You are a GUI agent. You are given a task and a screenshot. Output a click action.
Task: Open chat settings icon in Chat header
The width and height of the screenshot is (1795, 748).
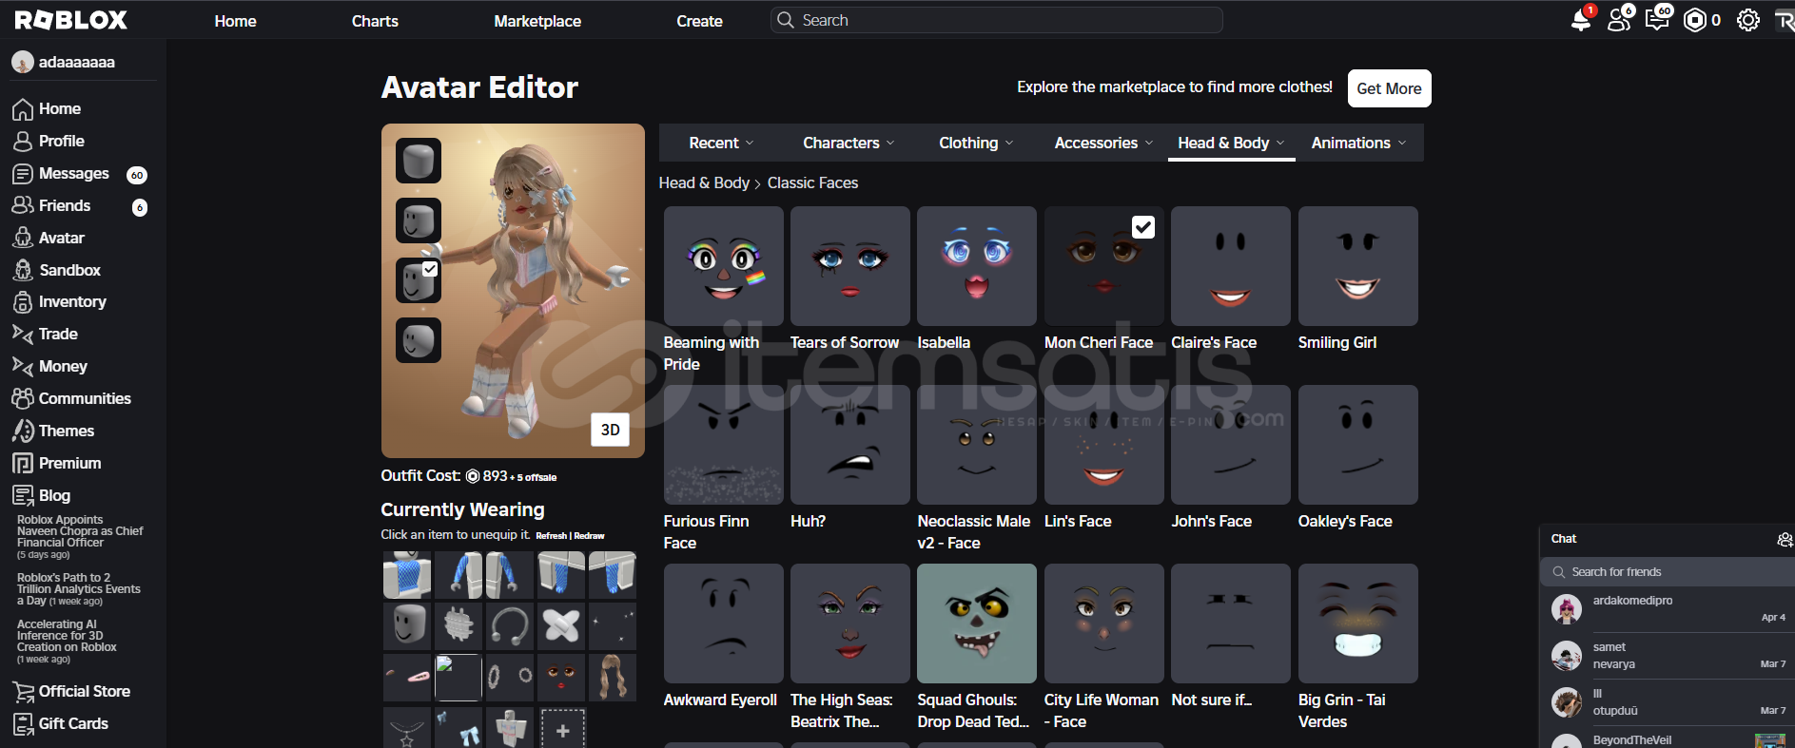pos(1785,540)
